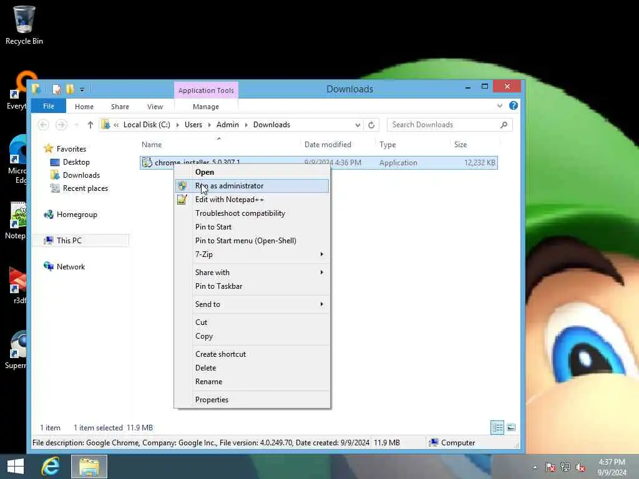Switch to the View ribbon tab

pyautogui.click(x=155, y=107)
